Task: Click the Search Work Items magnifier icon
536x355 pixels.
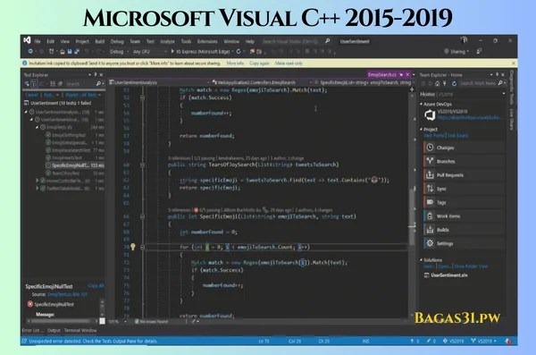Action: tap(500, 83)
